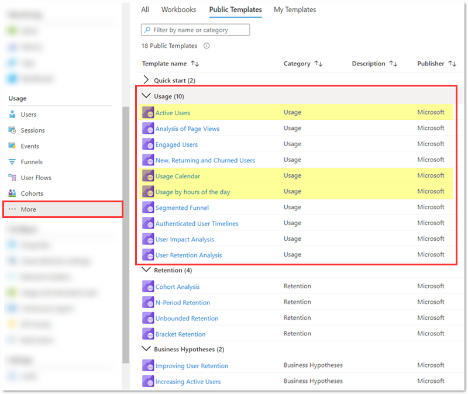This screenshot has height=394, width=468.
Task: Click the workbook icon for Segmented Funnel
Action: pyautogui.click(x=148, y=208)
